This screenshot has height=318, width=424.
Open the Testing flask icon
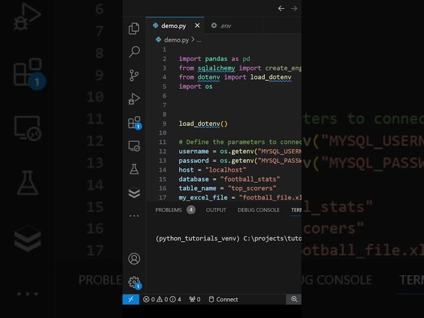click(x=134, y=170)
